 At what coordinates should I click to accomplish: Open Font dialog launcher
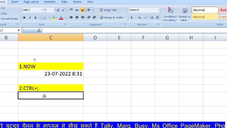click(x=65, y=24)
